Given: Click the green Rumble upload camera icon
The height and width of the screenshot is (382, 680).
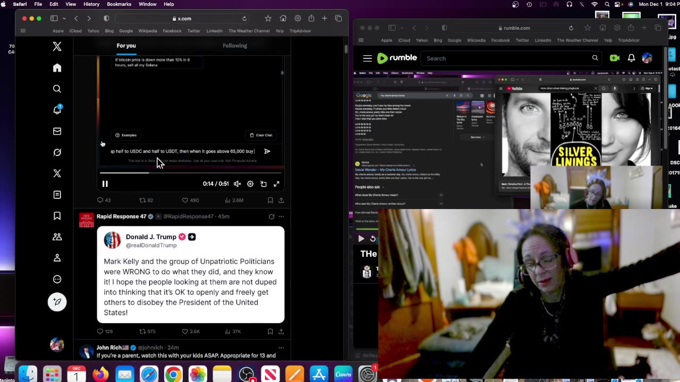Looking at the screenshot, I should [615, 58].
